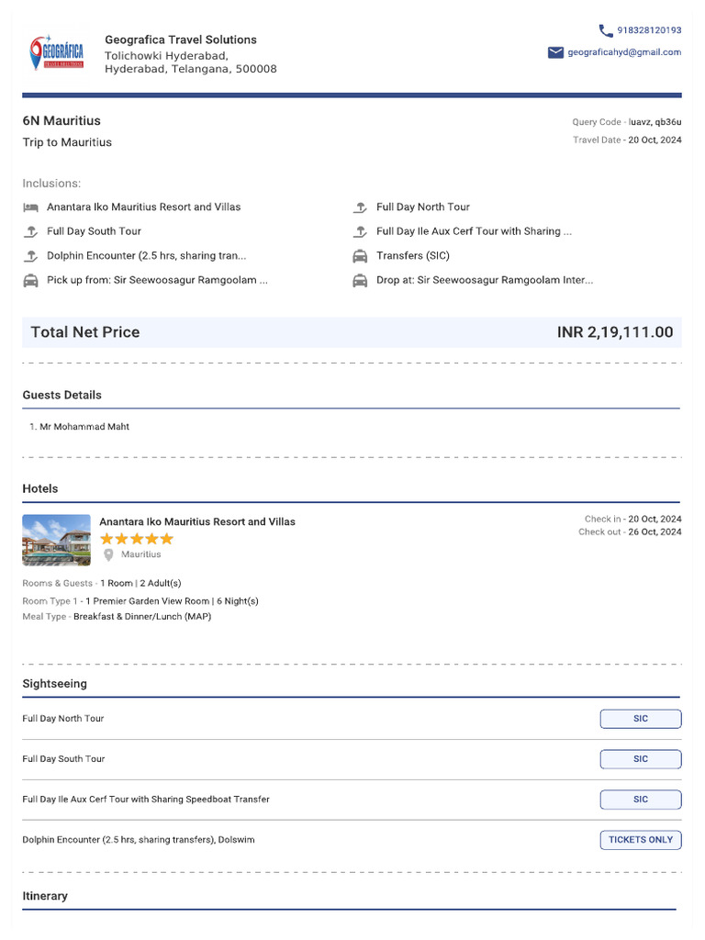The image size is (705, 940).
Task: Open the geograficahyd@gmail.com email link
Action: [x=624, y=52]
